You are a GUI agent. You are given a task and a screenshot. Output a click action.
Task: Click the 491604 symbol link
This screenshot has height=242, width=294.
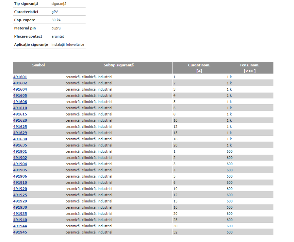20,89
